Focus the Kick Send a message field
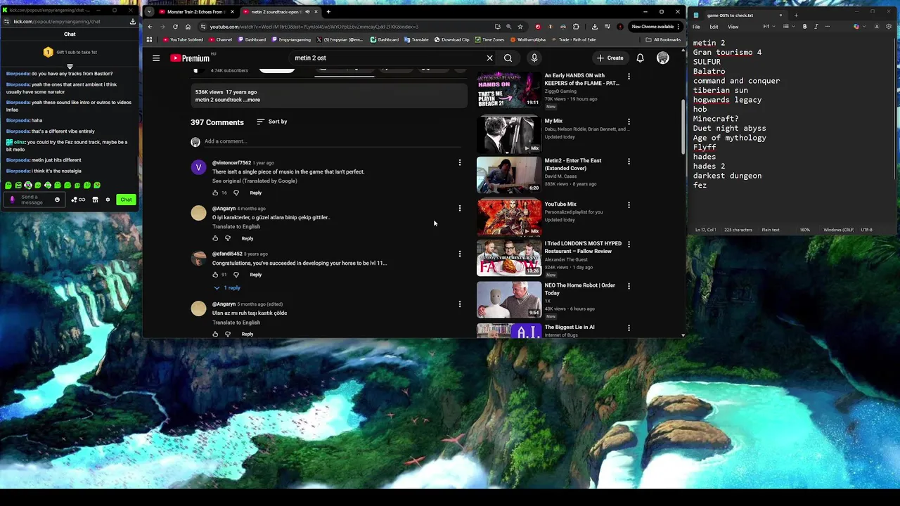Image resolution: width=900 pixels, height=506 pixels. pos(33,200)
